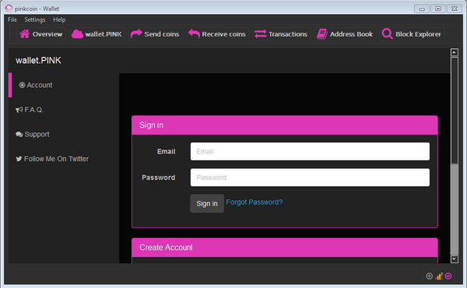
Task: Click the Block Explorer magnifier icon
Action: coord(387,34)
